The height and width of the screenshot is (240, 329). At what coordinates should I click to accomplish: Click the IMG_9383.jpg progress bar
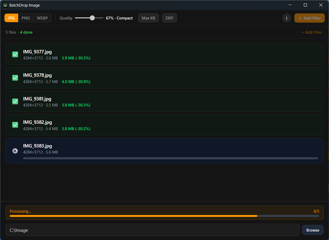[x=171, y=158]
